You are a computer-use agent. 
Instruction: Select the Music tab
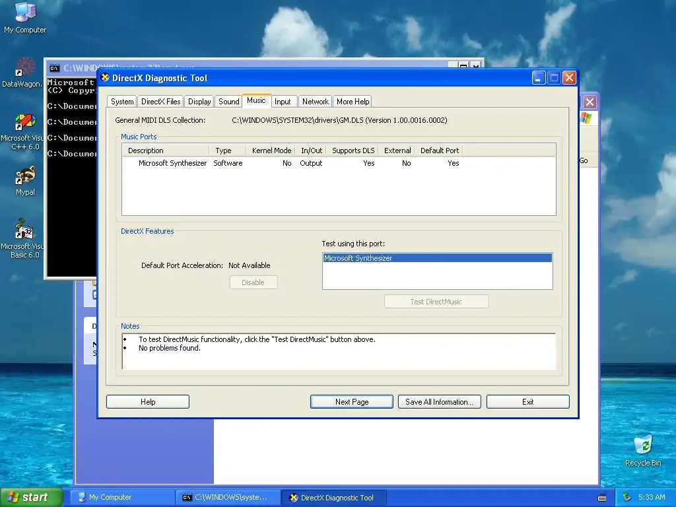tap(256, 100)
